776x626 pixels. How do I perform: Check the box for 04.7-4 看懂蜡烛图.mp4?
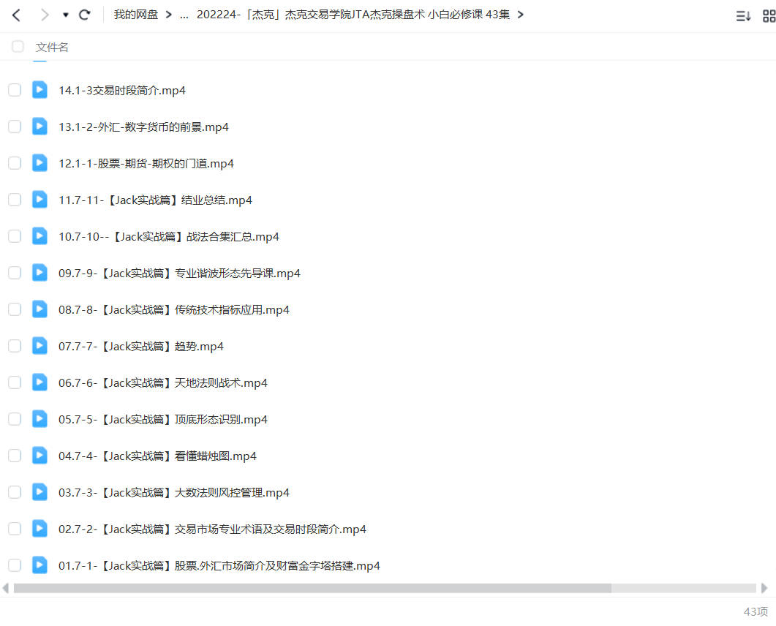click(x=15, y=456)
